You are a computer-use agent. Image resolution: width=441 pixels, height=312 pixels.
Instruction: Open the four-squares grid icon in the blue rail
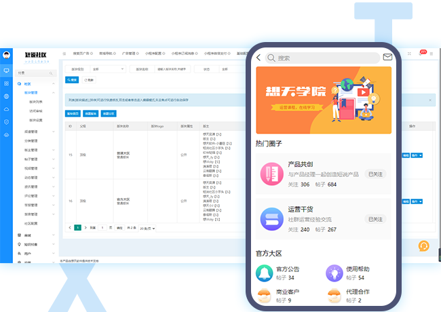click(7, 83)
